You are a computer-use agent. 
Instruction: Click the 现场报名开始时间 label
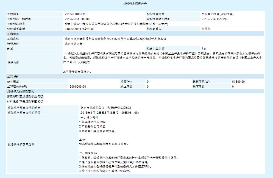click(x=19, y=19)
